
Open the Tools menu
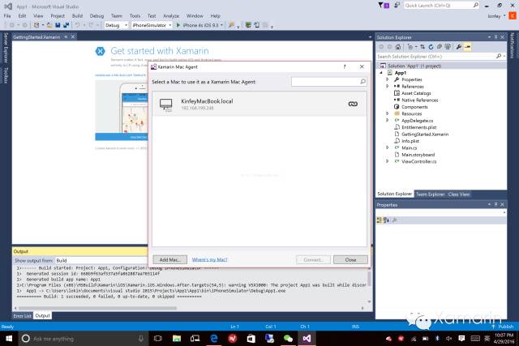(135, 15)
